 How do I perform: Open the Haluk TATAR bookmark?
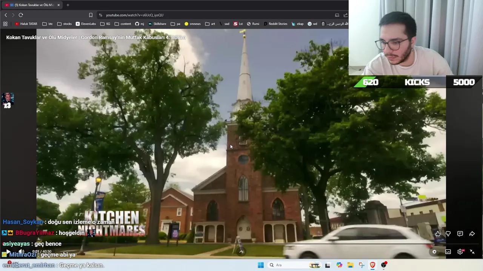(26, 24)
